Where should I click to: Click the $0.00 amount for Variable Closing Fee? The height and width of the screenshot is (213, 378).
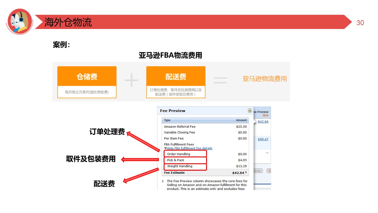pyautogui.click(x=242, y=133)
